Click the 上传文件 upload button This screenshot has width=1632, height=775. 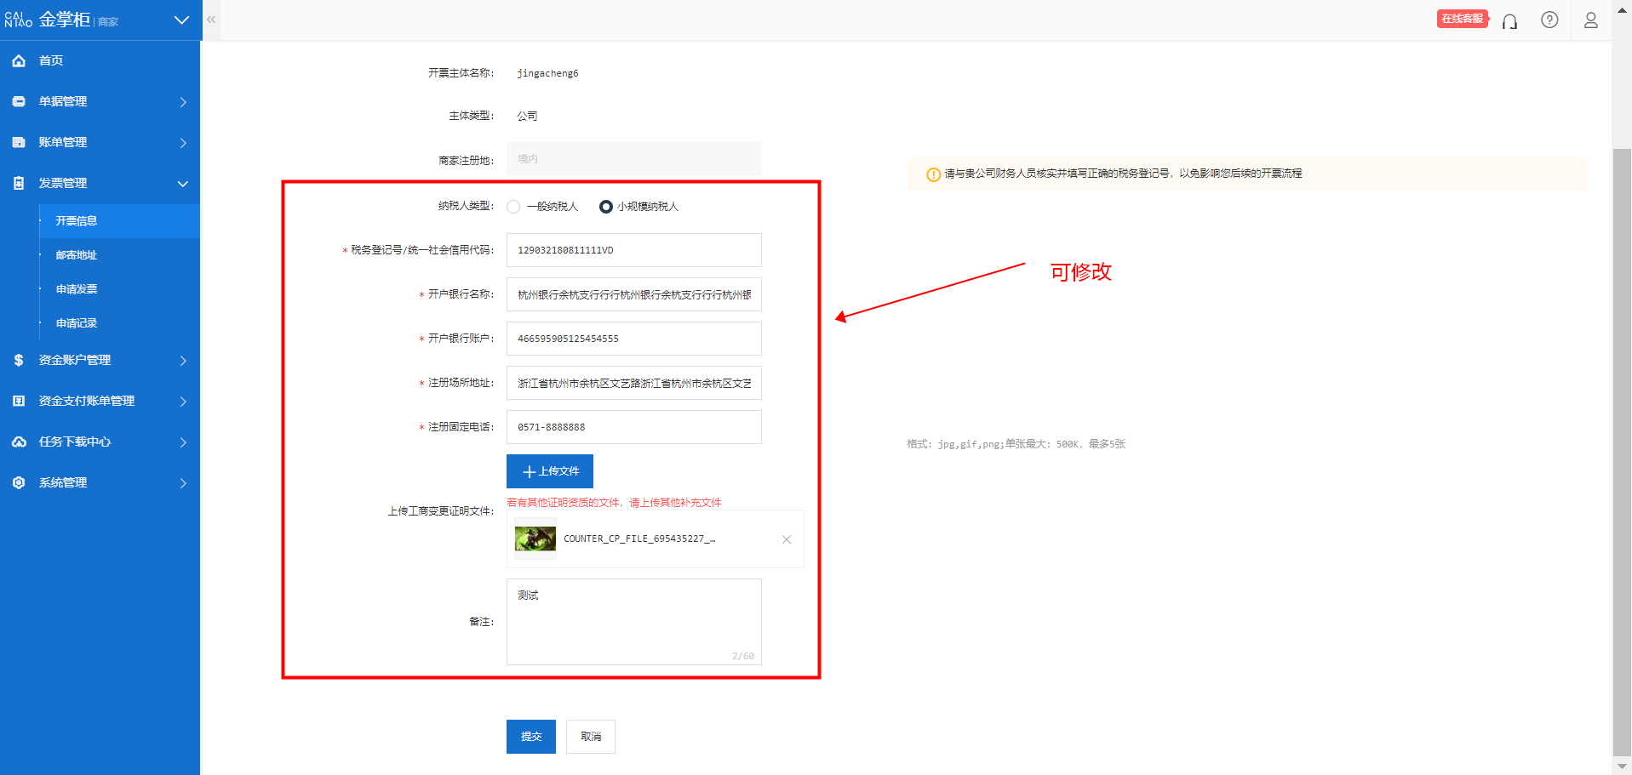coord(550,471)
